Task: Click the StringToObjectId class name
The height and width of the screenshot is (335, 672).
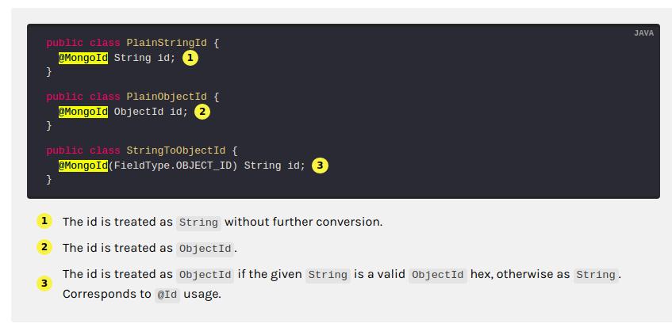Action: coord(176,150)
